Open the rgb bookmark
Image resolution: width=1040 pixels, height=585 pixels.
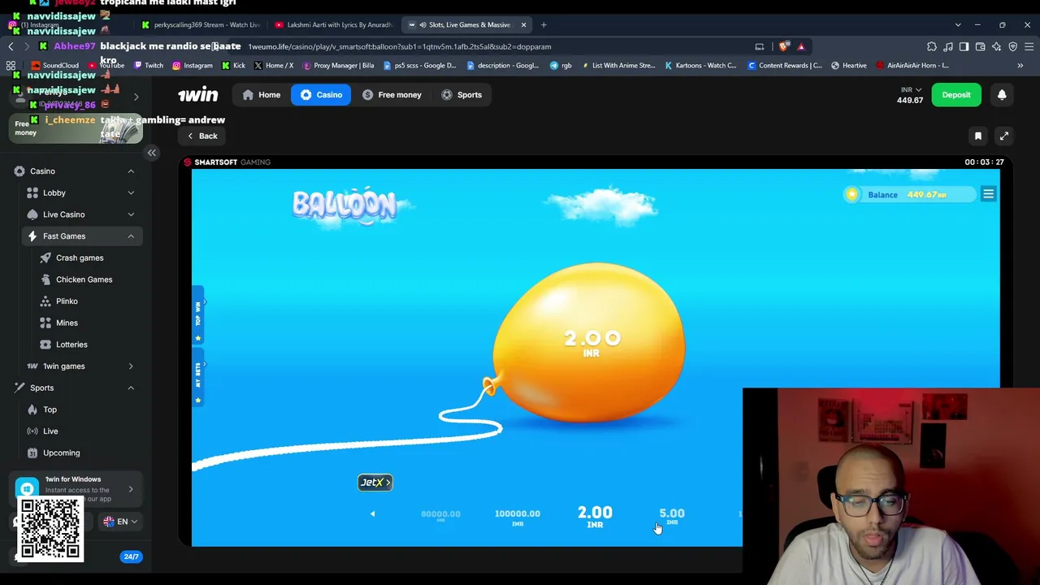(x=561, y=66)
